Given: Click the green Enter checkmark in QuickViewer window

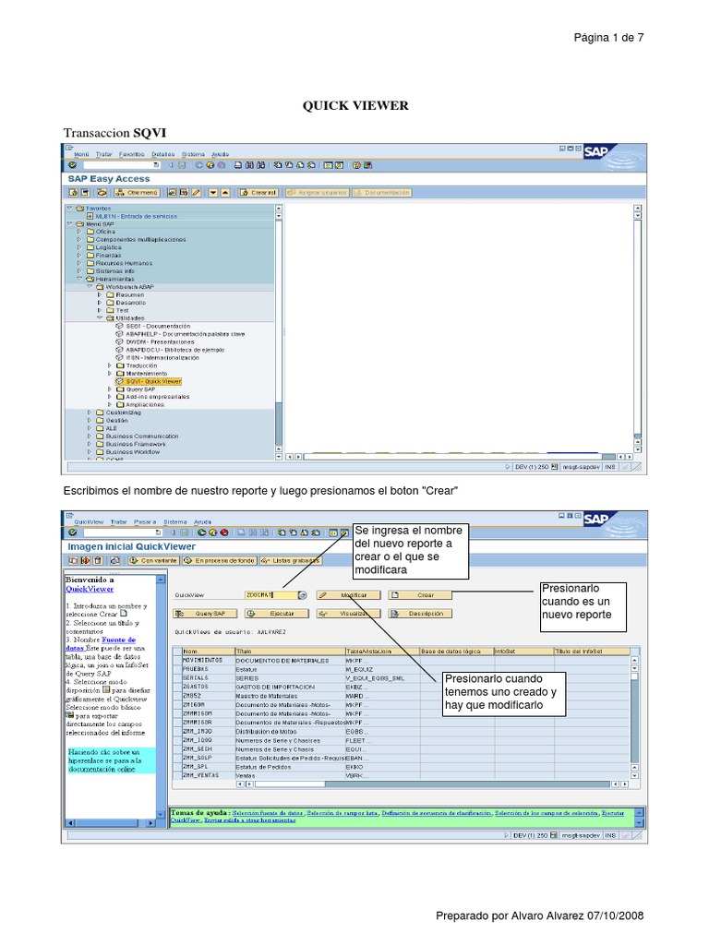Looking at the screenshot, I should point(72,532).
